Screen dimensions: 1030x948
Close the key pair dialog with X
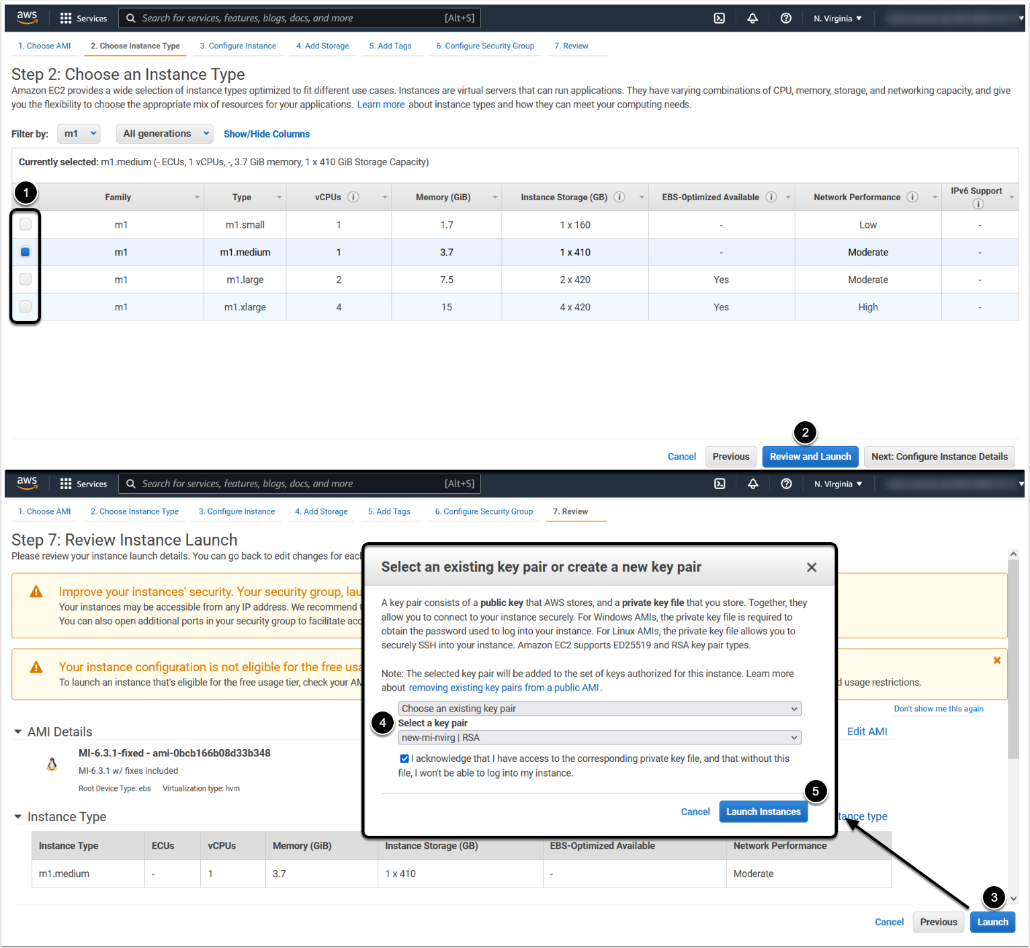812,568
